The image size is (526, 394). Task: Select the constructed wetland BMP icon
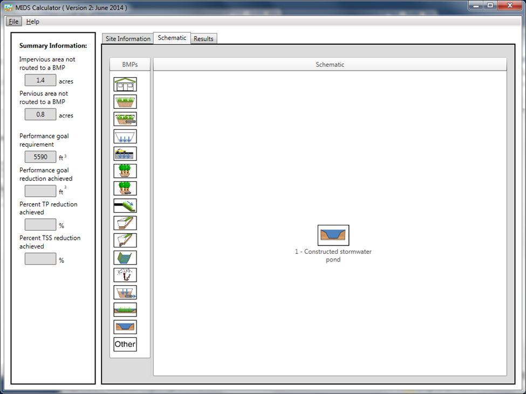(x=125, y=309)
